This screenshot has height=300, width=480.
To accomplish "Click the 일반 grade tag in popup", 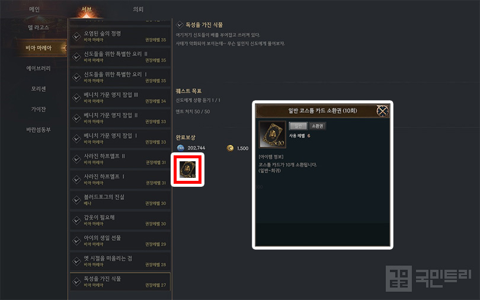I will point(298,126).
